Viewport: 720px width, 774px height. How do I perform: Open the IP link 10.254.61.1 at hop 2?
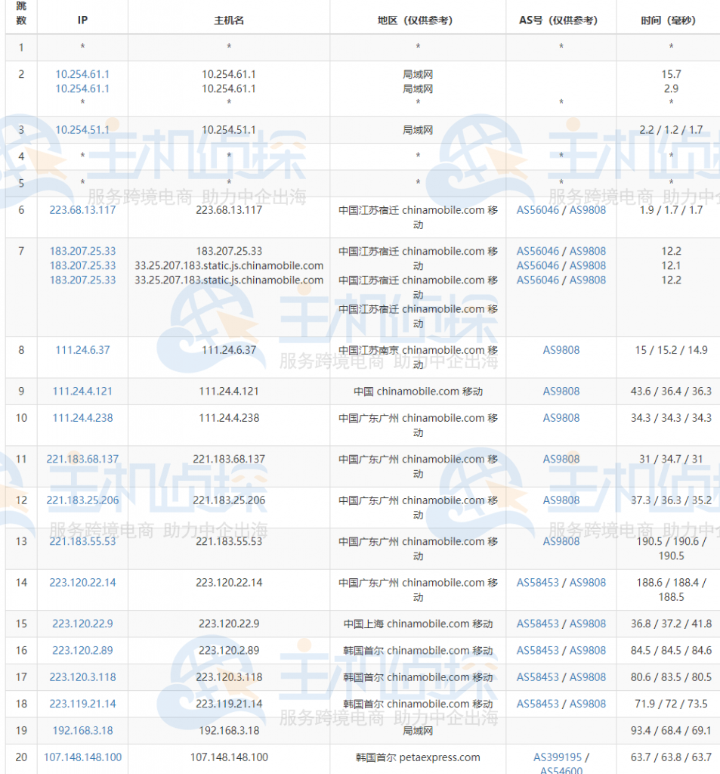point(82,75)
